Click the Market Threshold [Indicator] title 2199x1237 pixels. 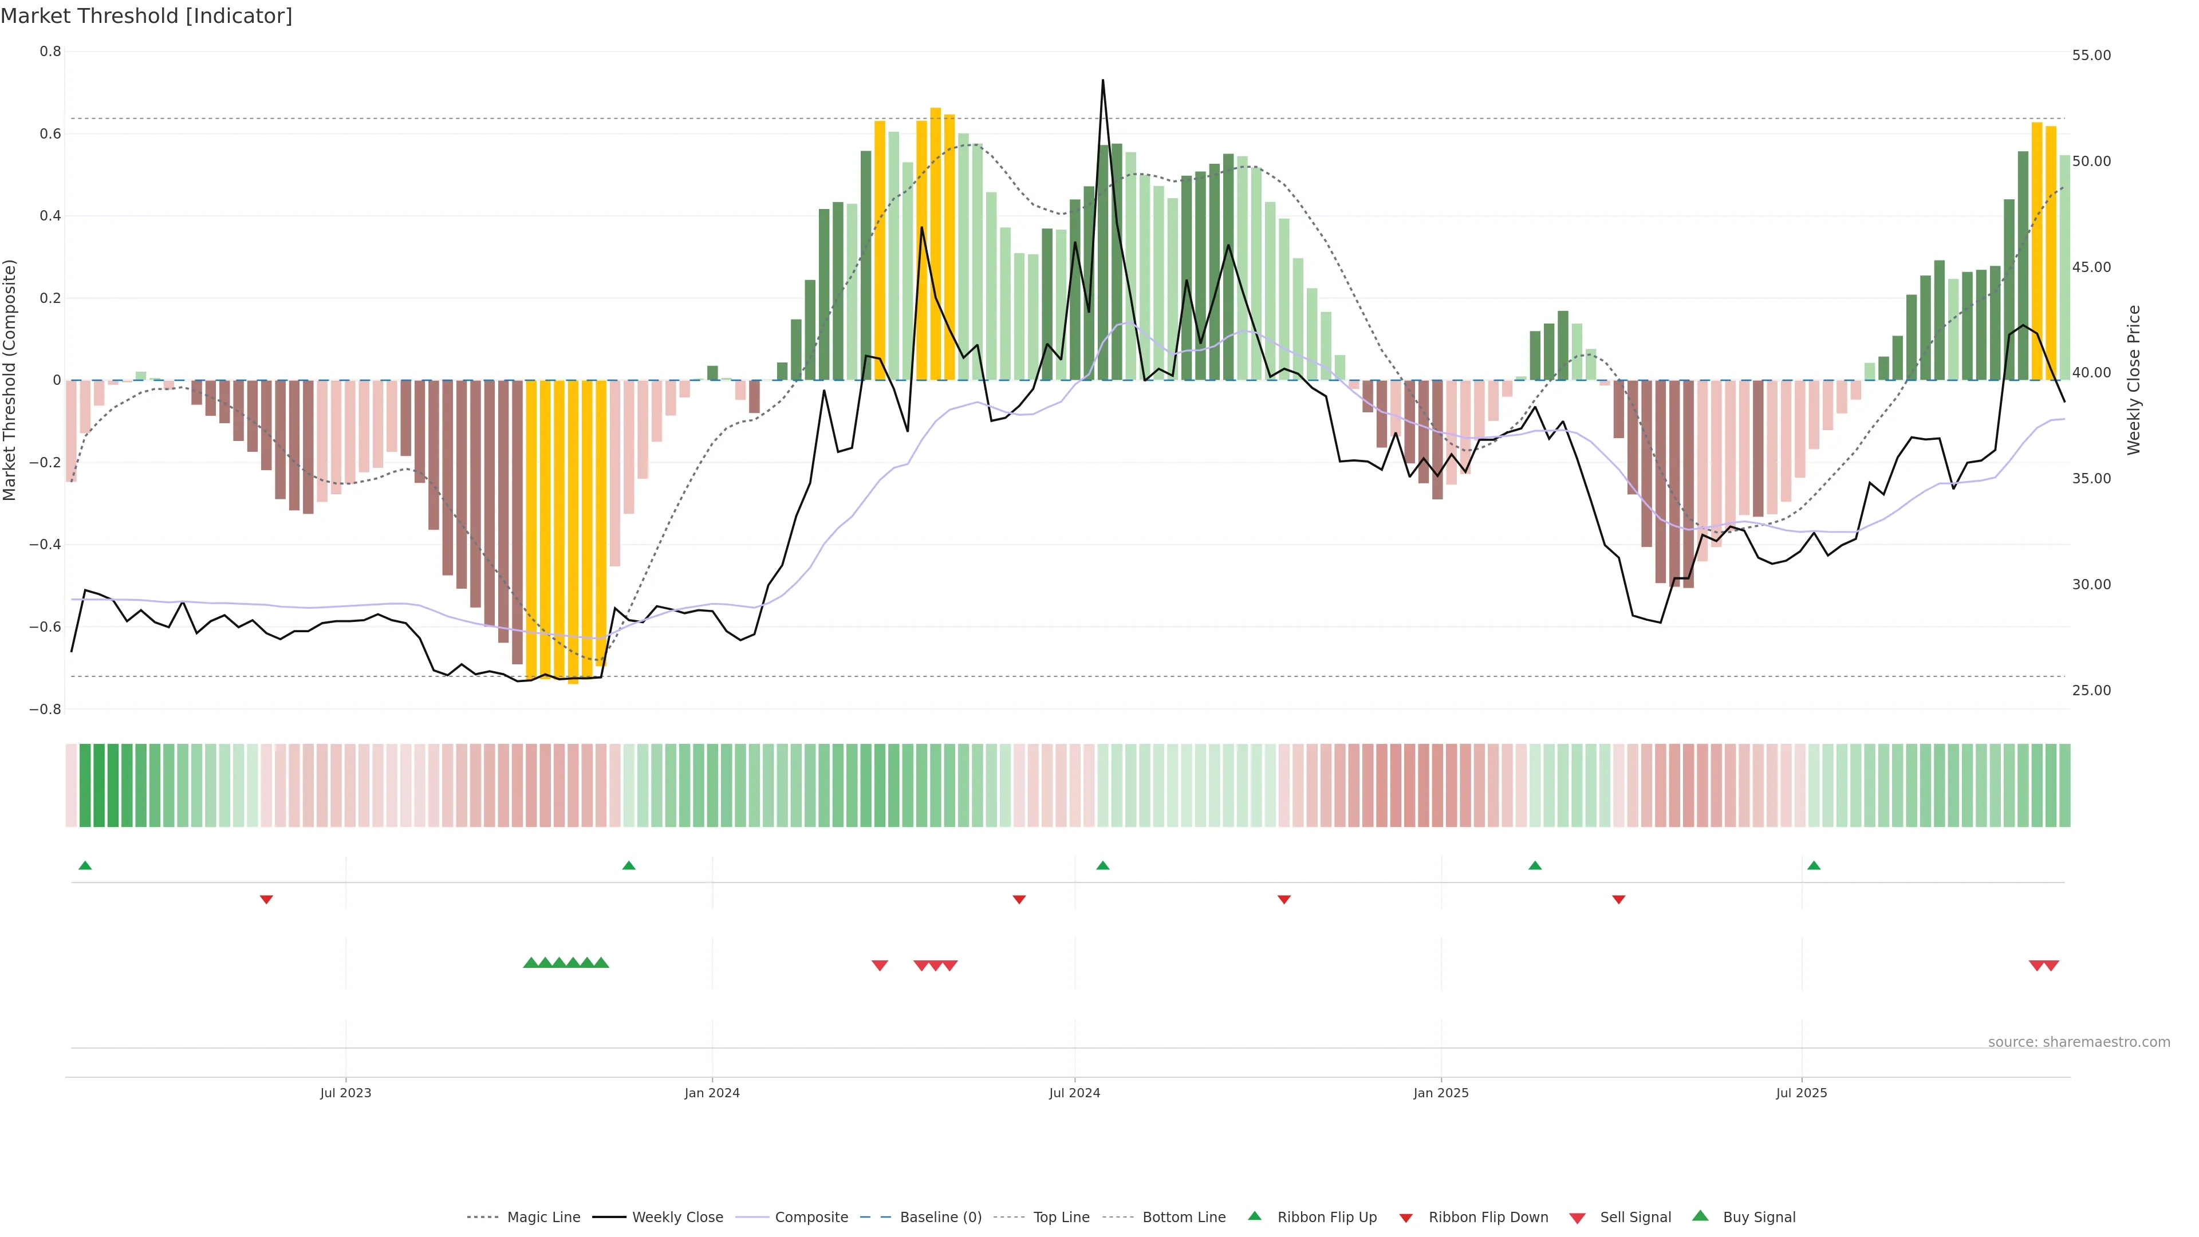pos(146,16)
